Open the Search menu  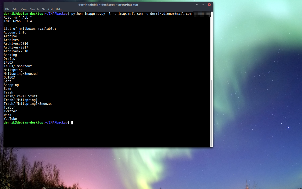(34, 9)
